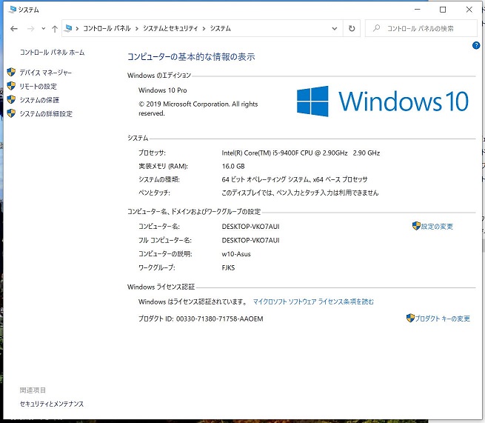Click system icon in title bar
The height and width of the screenshot is (423, 485).
[x=13, y=10]
